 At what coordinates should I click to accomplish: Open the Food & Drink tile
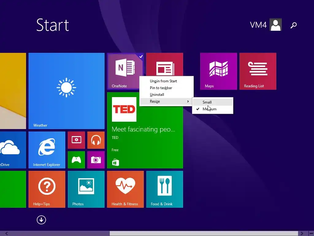pyautogui.click(x=165, y=189)
